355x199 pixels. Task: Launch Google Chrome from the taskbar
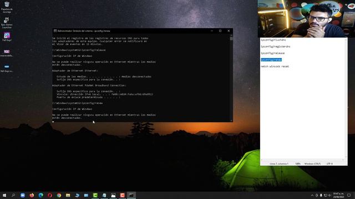tap(59, 195)
